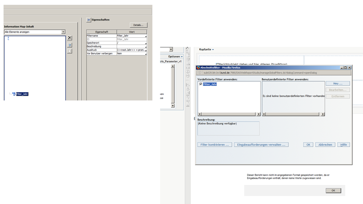Click the up arrow of the Optionen panel scrollbar

point(173,66)
